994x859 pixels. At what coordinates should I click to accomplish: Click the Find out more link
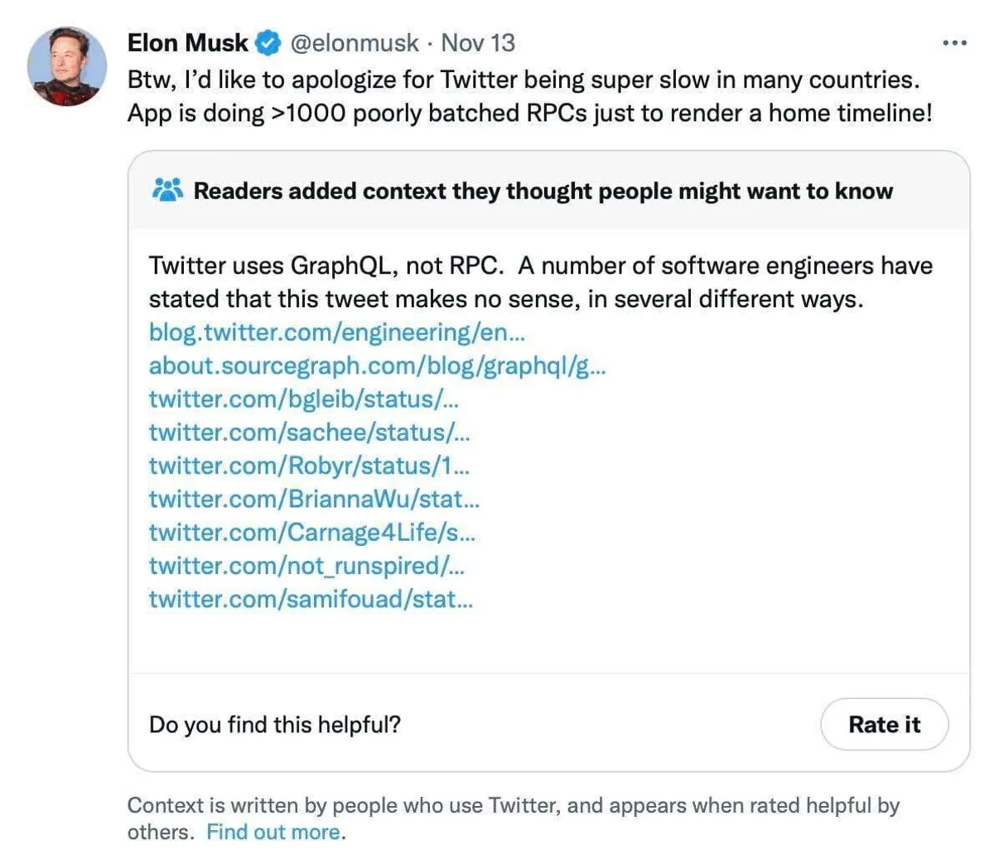click(x=273, y=832)
